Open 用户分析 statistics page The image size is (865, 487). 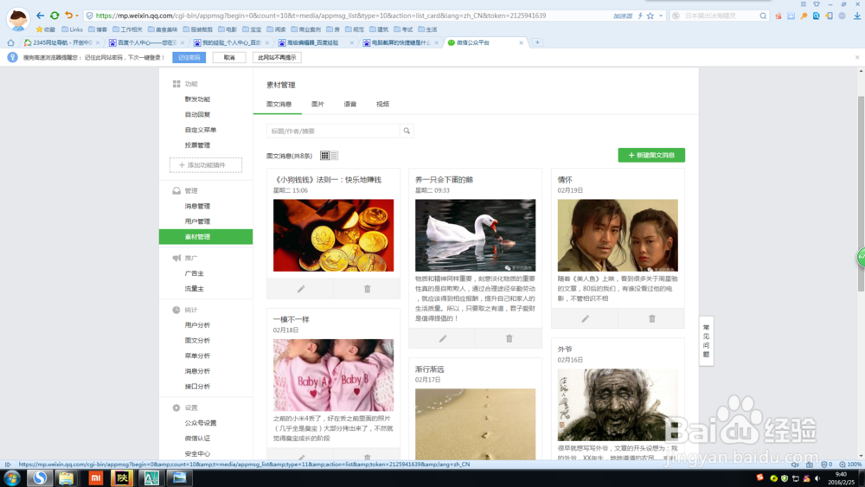[x=197, y=325]
